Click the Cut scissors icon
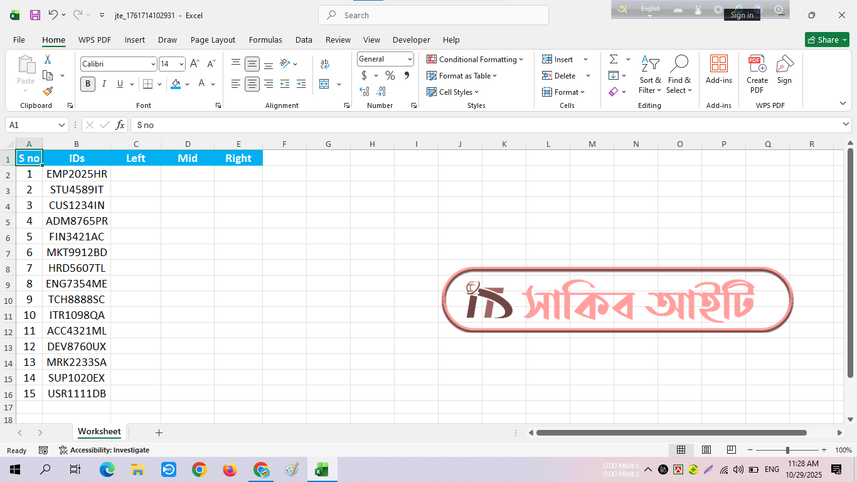This screenshot has width=857, height=482. tap(48, 60)
